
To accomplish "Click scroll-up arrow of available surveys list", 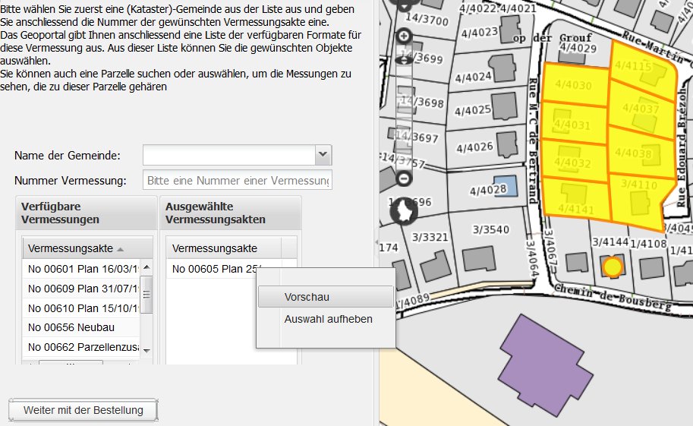I will [x=146, y=267].
